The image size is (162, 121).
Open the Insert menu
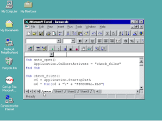[x=60, y=27]
